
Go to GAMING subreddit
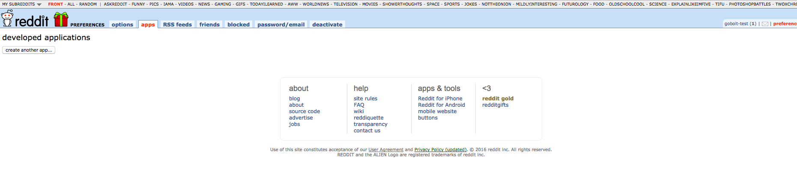coord(223,4)
